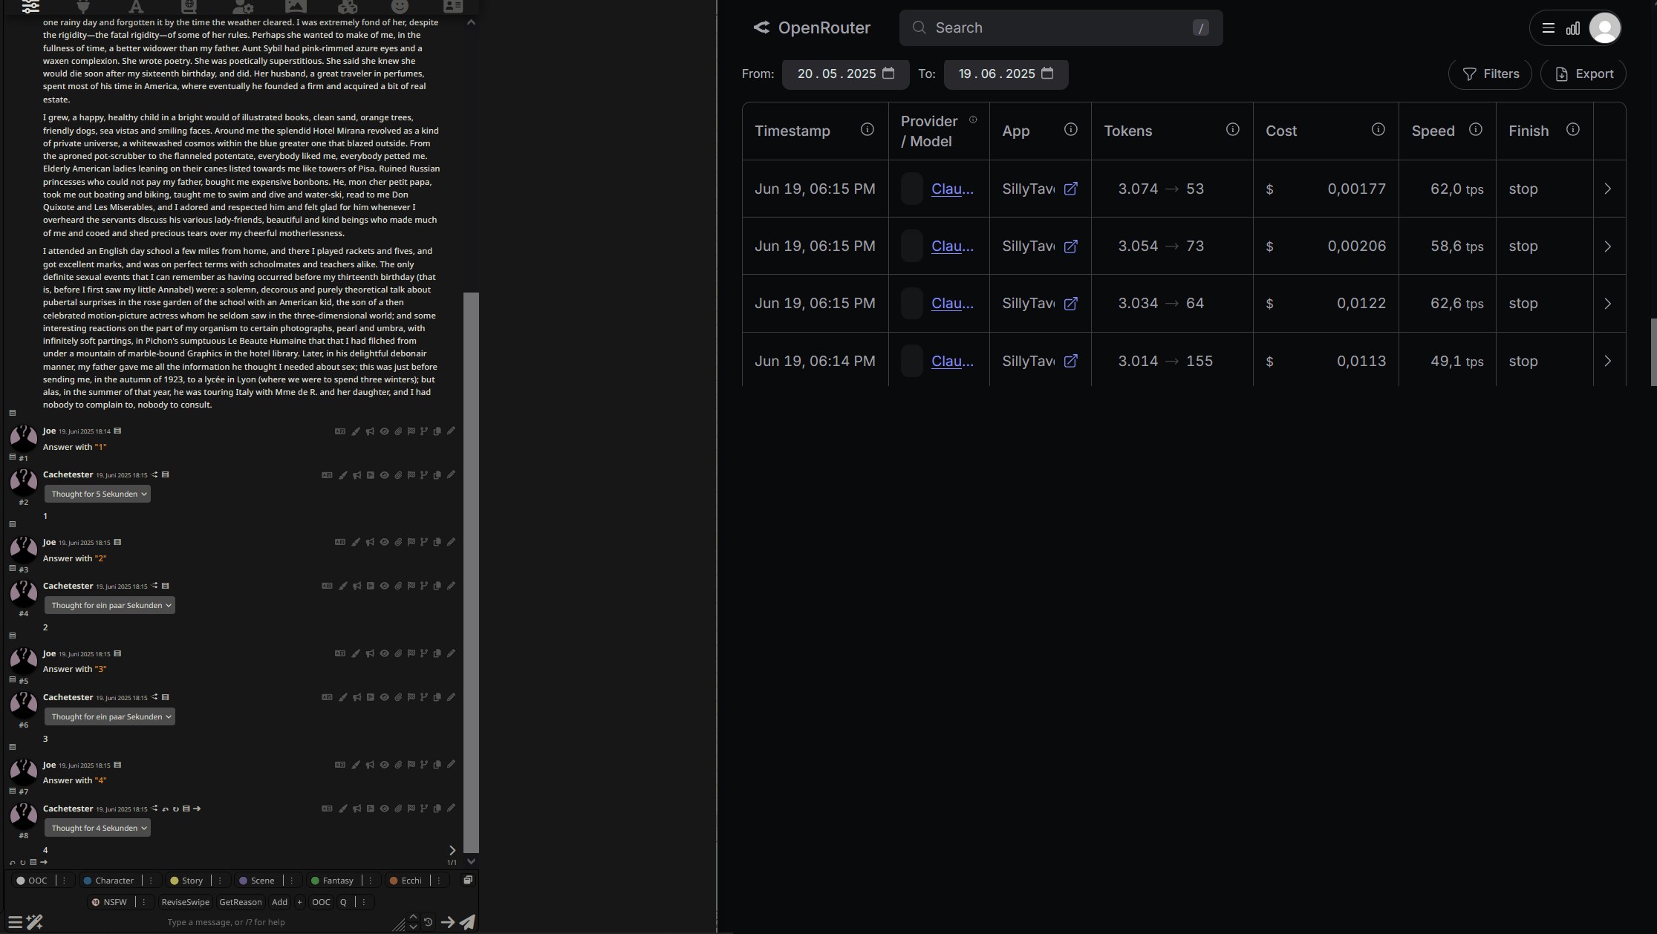Open three-dot menu of Character quick reply
1657x934 pixels.
(x=151, y=881)
